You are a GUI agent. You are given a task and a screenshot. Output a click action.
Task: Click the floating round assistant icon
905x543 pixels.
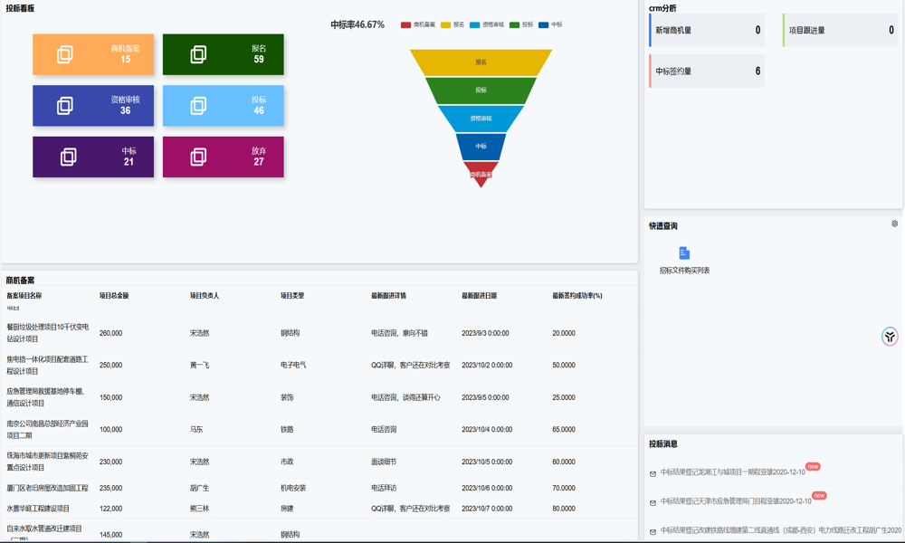pyautogui.click(x=890, y=337)
